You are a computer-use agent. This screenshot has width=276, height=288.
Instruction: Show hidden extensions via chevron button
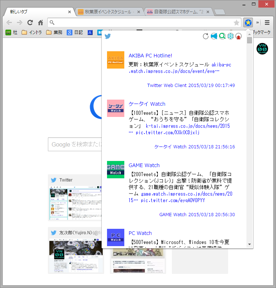[258, 23]
